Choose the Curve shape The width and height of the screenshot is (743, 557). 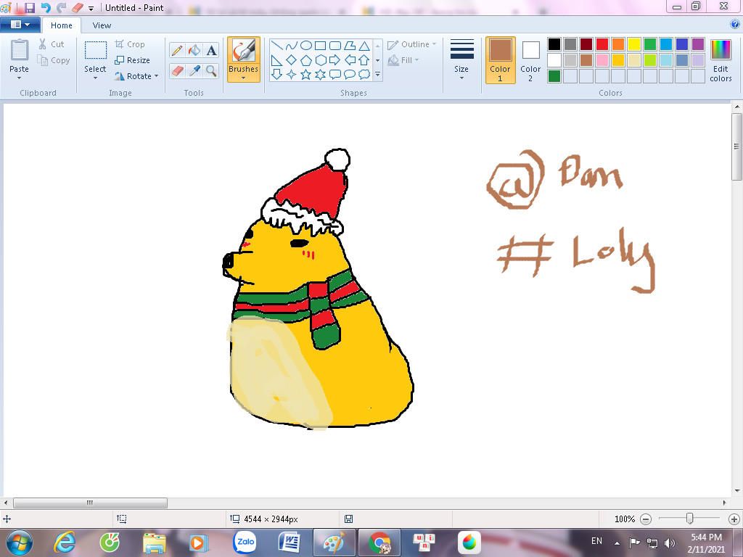(x=292, y=46)
